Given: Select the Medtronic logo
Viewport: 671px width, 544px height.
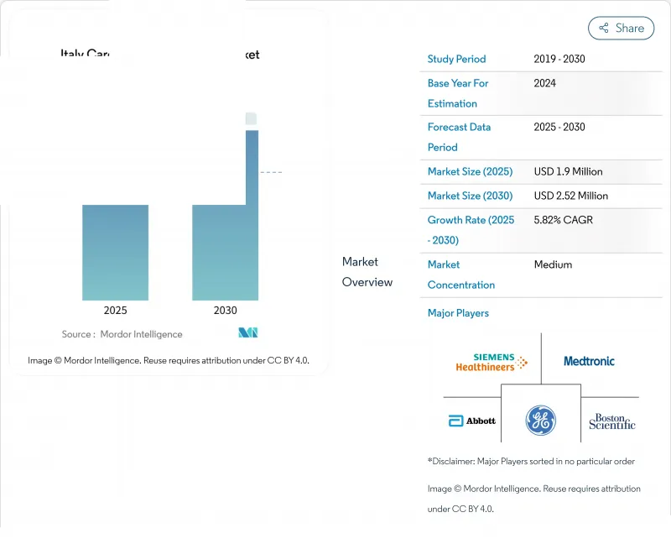Looking at the screenshot, I should coord(589,361).
